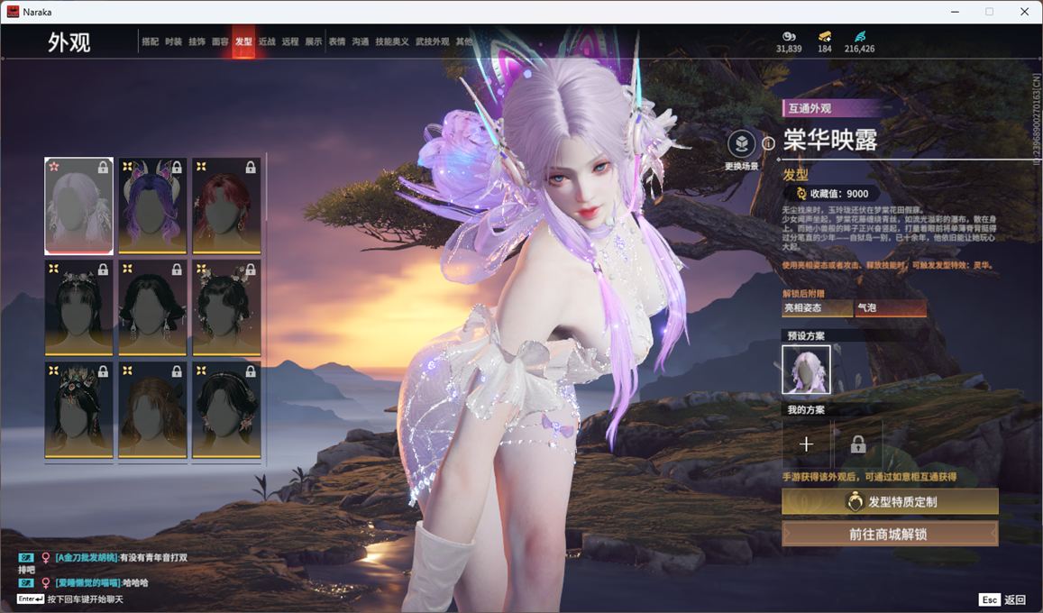
Task: Click the female symbol beside A金刀批发胡桃
Action: (46, 558)
